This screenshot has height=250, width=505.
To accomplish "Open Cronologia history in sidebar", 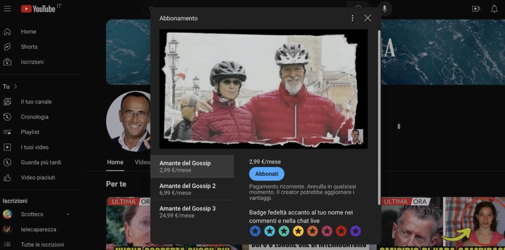I will coord(35,117).
